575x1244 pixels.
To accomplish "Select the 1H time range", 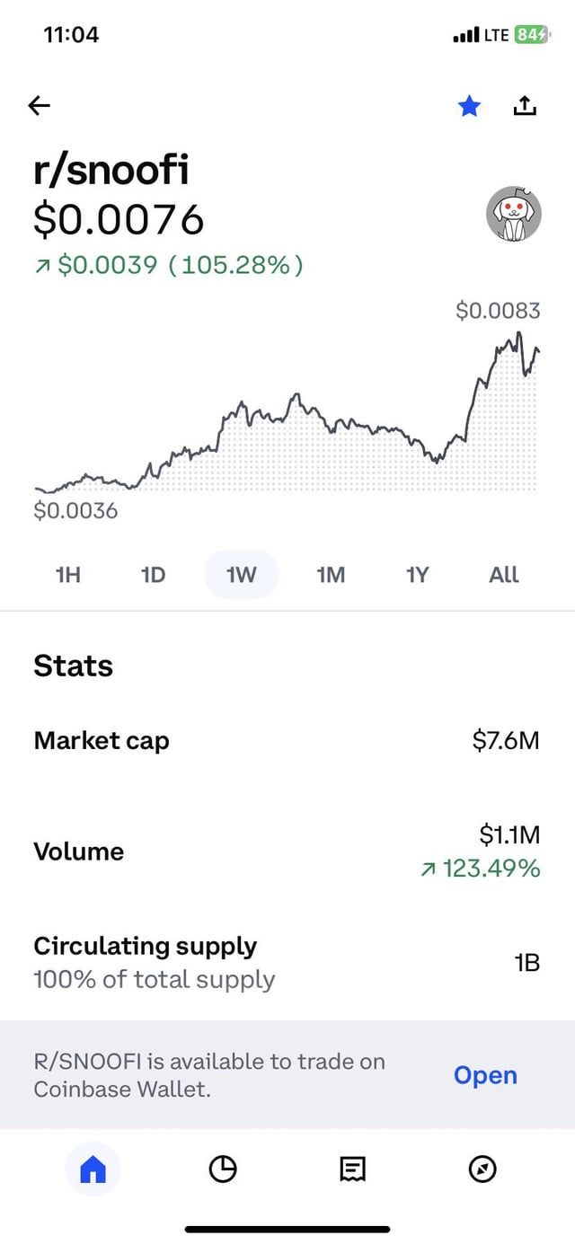I will (68, 574).
